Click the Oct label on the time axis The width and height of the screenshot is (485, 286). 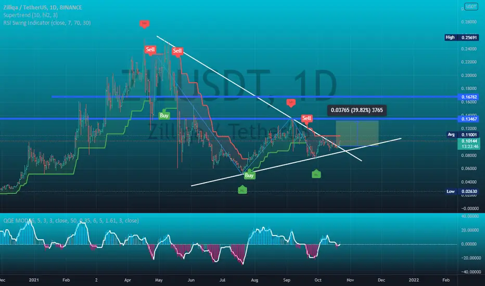click(x=318, y=280)
